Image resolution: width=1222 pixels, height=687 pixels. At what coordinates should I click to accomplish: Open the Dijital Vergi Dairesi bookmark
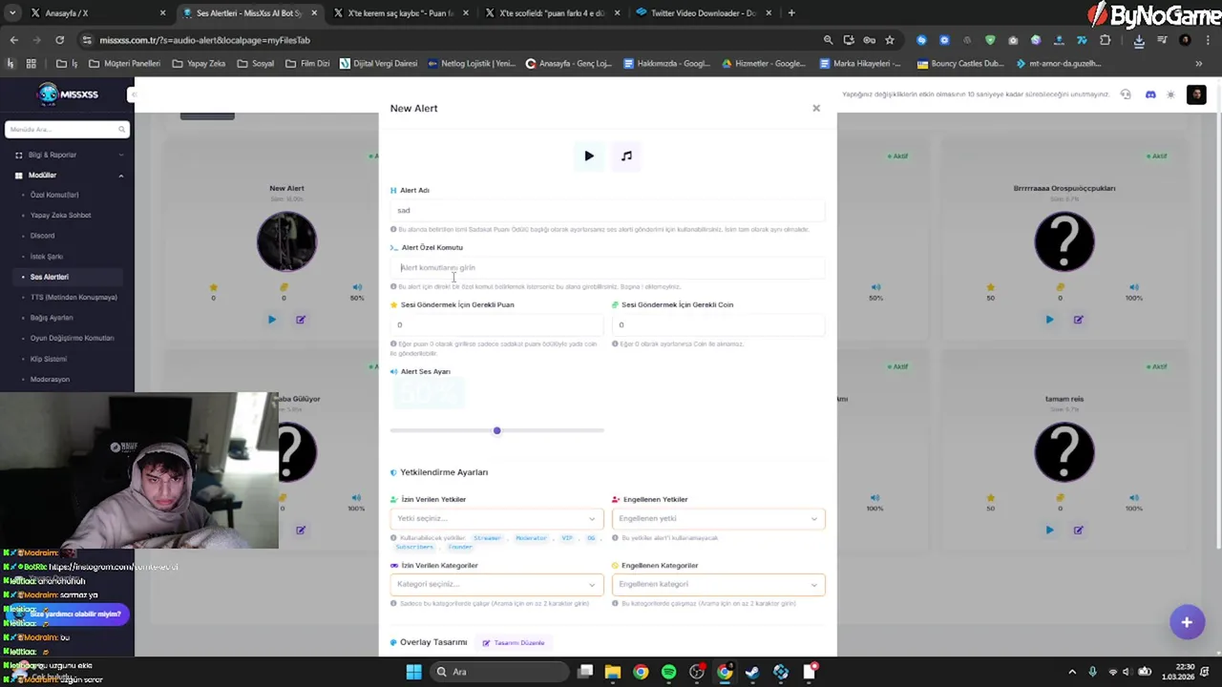pos(378,64)
